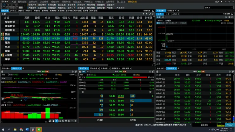Screen dimensions: 235x132
Task: Select the 上市類股 quote category tab
Action: [13, 11]
